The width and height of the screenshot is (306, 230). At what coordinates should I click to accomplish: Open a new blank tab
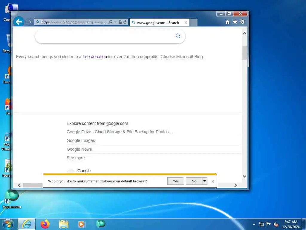click(193, 23)
